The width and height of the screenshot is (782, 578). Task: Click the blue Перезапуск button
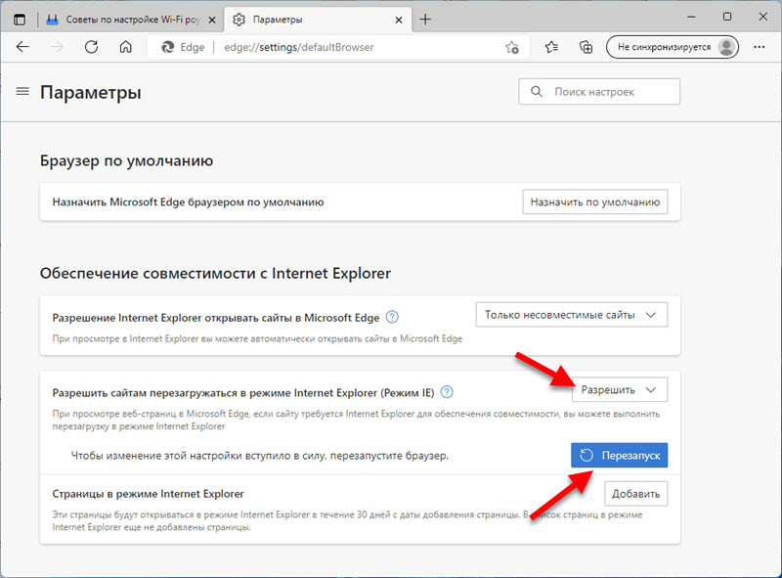click(619, 455)
